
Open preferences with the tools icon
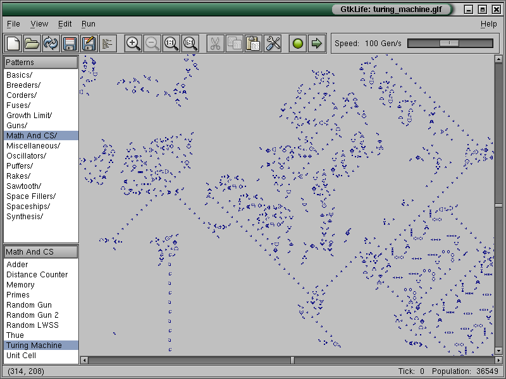pyautogui.click(x=273, y=44)
